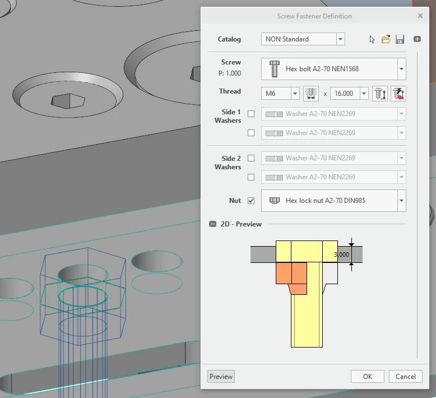Click the Hex bolt A2-70 NEN1568 text
This screenshot has width=436, height=398.
click(x=322, y=69)
